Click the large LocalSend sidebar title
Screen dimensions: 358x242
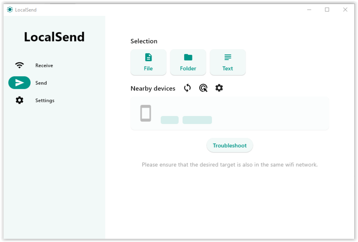click(54, 37)
